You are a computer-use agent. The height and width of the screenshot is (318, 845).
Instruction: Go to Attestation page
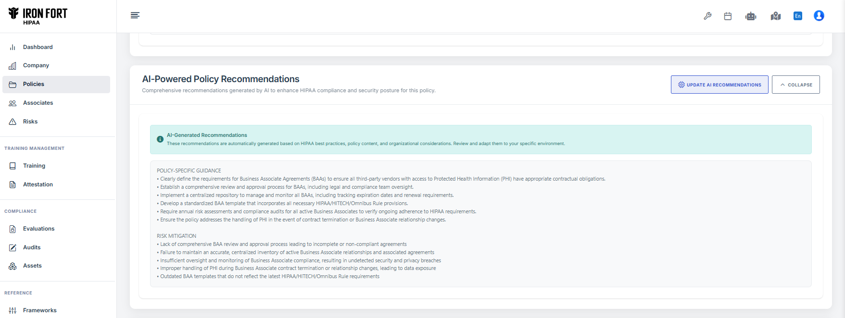(x=38, y=184)
